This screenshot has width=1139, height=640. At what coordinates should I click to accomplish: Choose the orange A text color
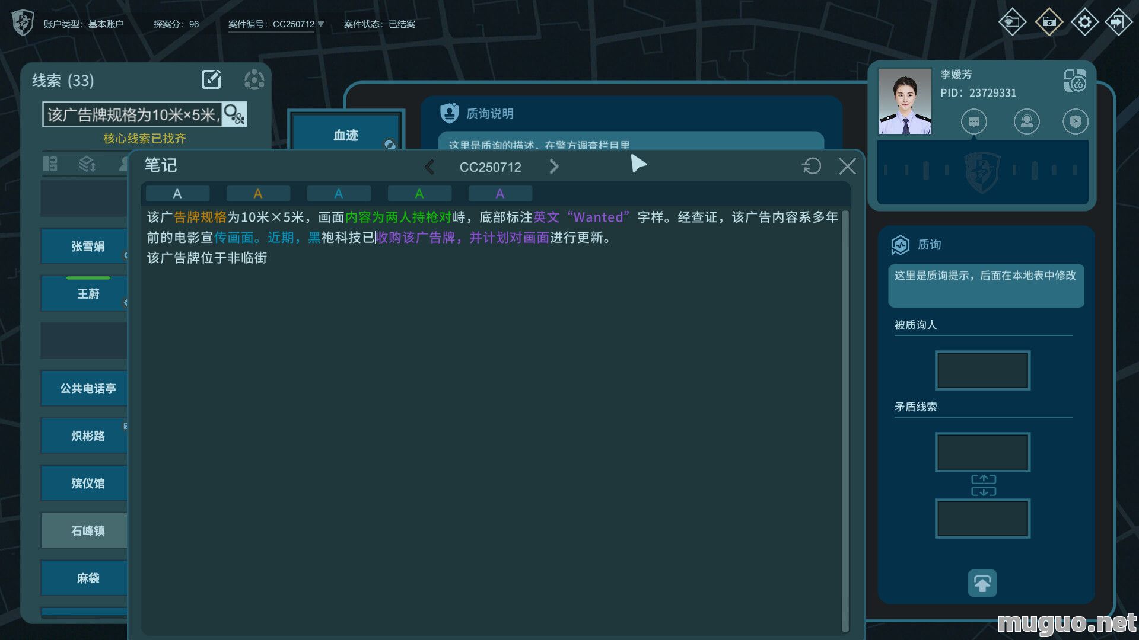tap(258, 194)
